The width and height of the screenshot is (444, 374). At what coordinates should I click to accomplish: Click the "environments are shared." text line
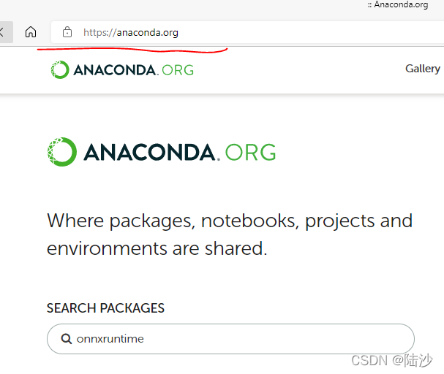coord(157,248)
